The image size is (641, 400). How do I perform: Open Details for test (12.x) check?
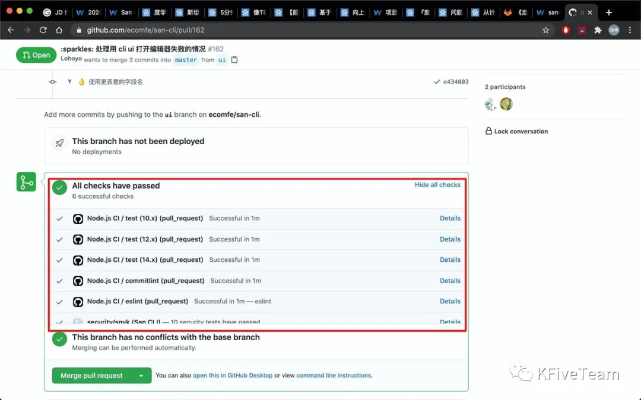click(x=450, y=239)
